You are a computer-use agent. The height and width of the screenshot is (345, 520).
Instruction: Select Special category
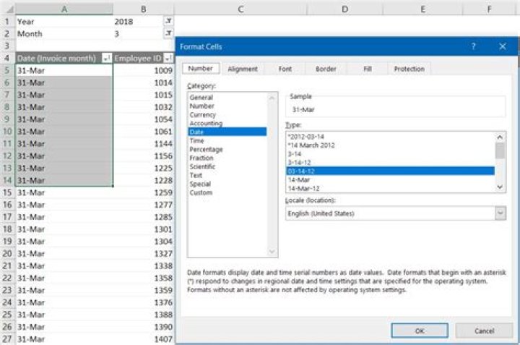pyautogui.click(x=227, y=184)
